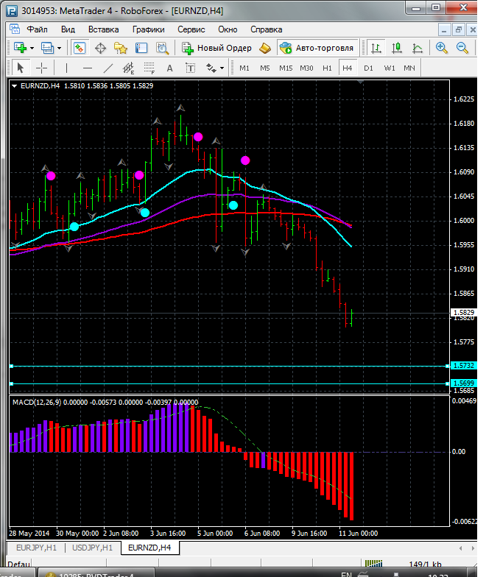486x577 pixels.
Task: Click the MACD(12,26,9) indicator label
Action: [37, 402]
